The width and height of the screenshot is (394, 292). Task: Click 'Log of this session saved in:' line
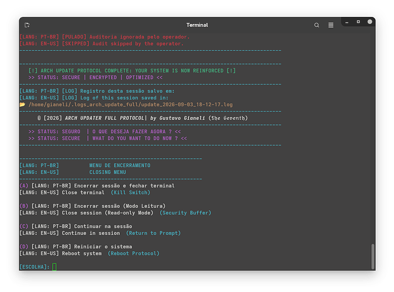coord(94,98)
